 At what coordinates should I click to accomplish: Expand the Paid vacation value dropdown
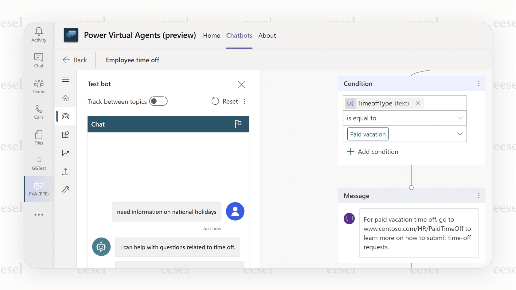click(x=460, y=134)
